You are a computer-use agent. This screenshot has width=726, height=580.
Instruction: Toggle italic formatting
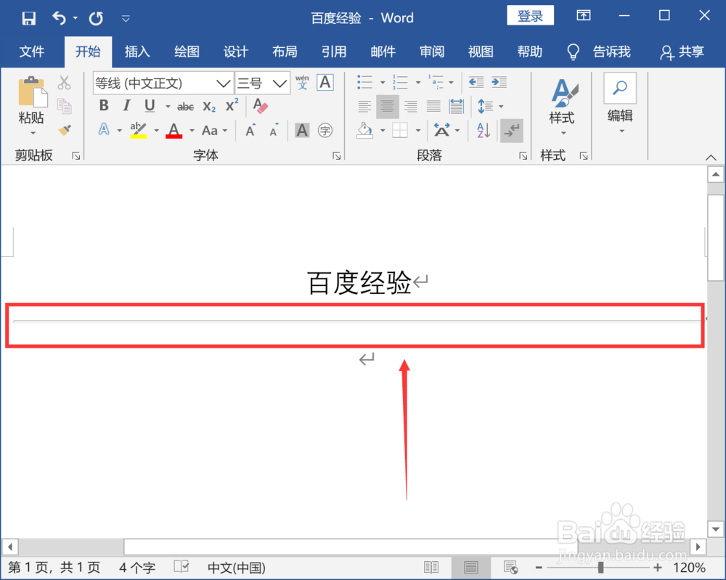(x=126, y=106)
